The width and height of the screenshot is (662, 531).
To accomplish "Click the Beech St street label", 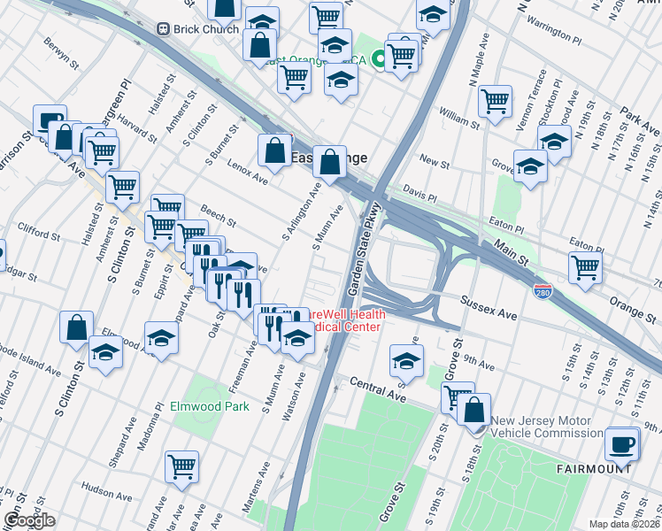I will click(x=219, y=216).
